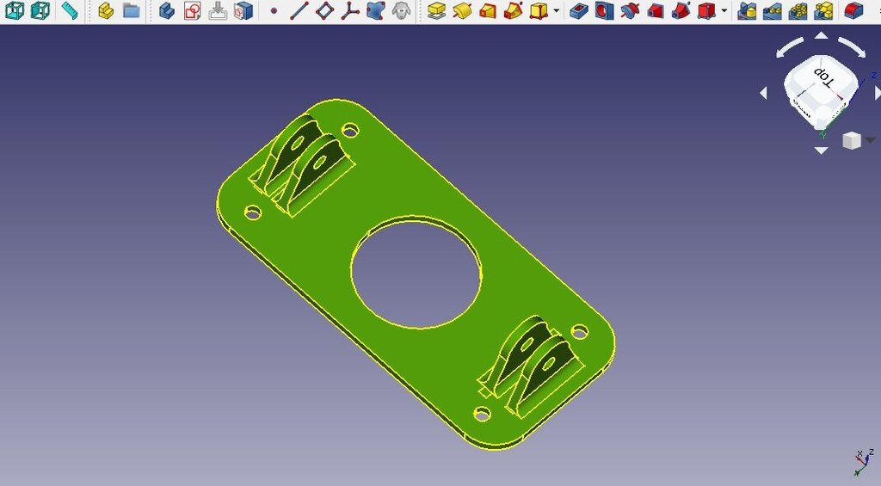The width and height of the screenshot is (881, 486).
Task: Click the Hole feature tool
Action: pos(604,11)
